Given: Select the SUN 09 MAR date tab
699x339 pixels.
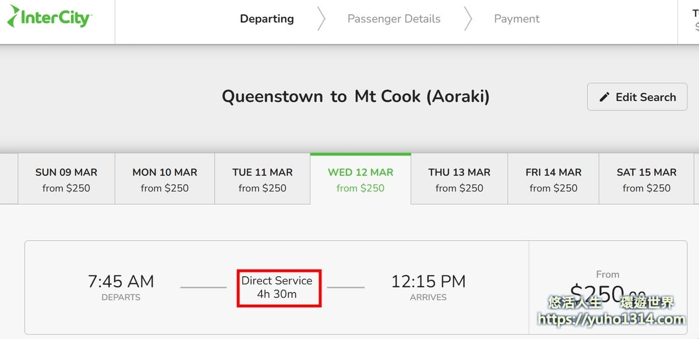Looking at the screenshot, I should (x=66, y=179).
